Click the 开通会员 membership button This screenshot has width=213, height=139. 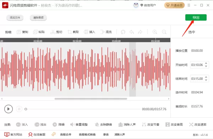pos(174,5)
